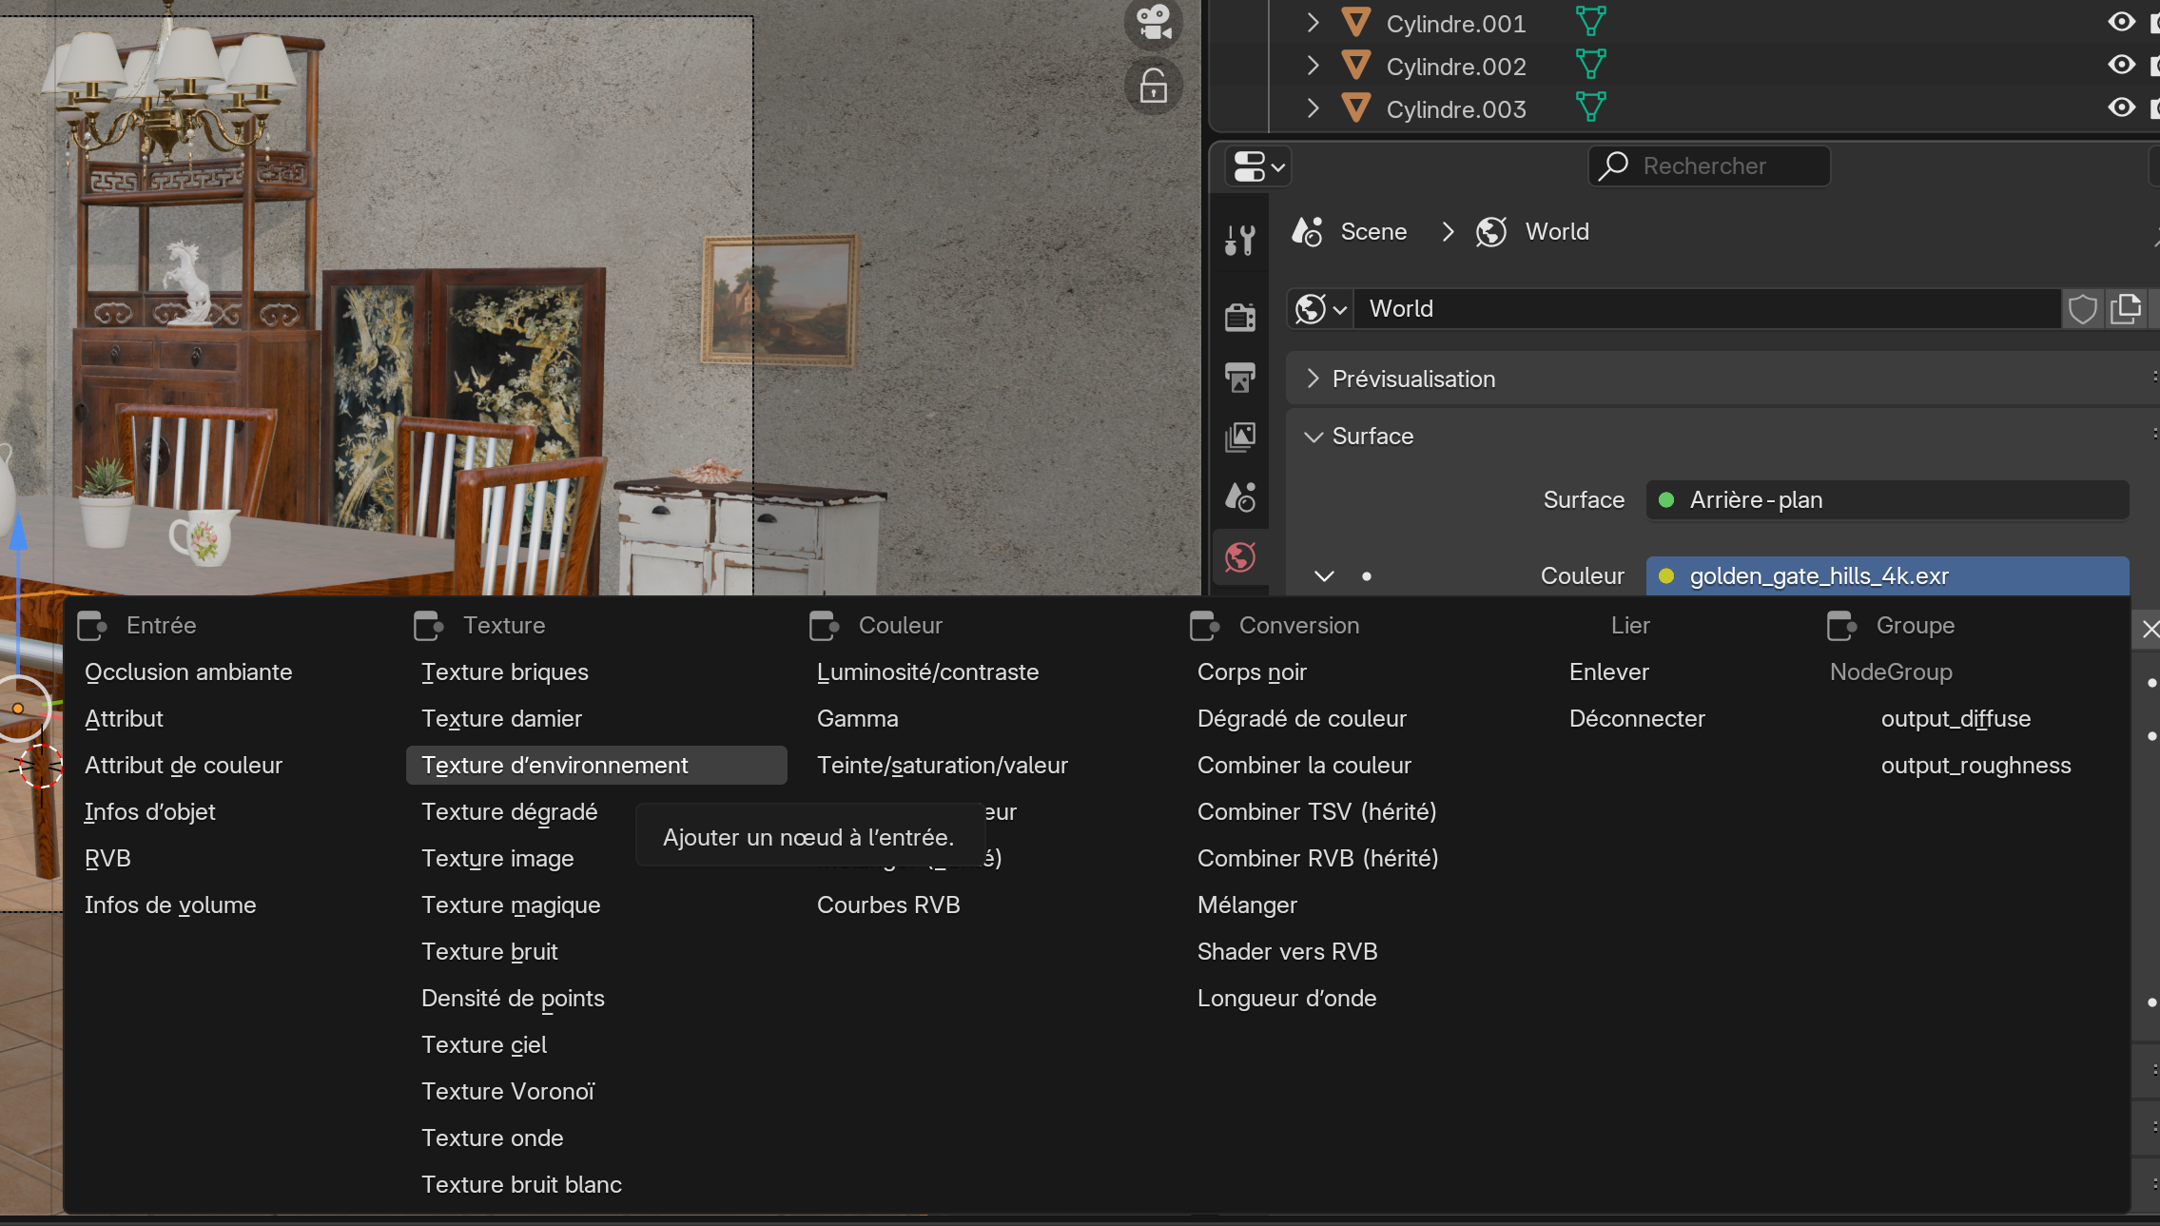
Task: Open the View Layer properties tab
Action: pyautogui.click(x=1240, y=437)
